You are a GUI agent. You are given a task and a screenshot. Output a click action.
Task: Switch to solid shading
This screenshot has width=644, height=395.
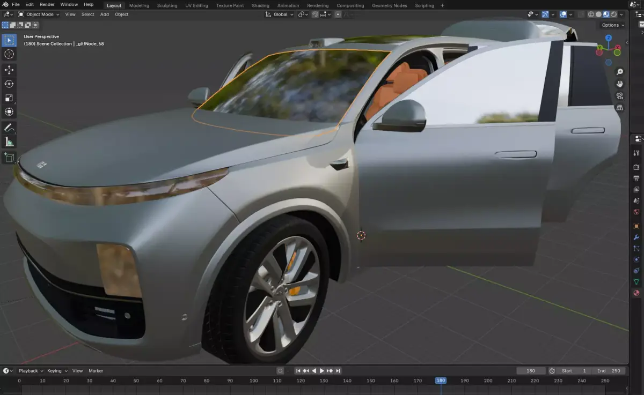tap(598, 14)
